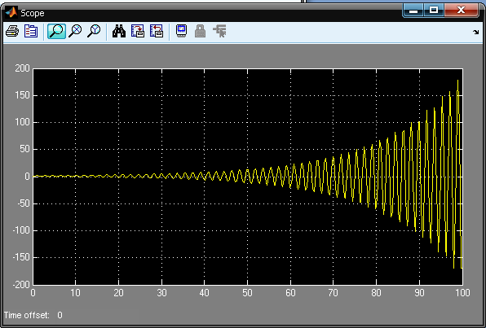Click the x-axis label 80

pyautogui.click(x=376, y=293)
